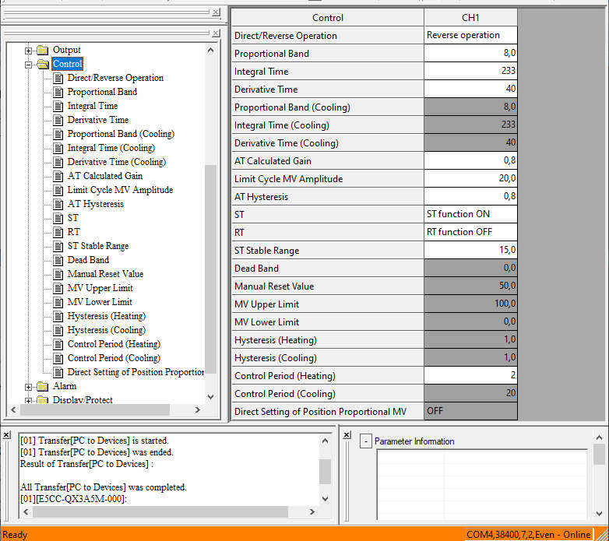Screen dimensions: 609x541
Task: Select the ST tree item
Action: (x=73, y=218)
